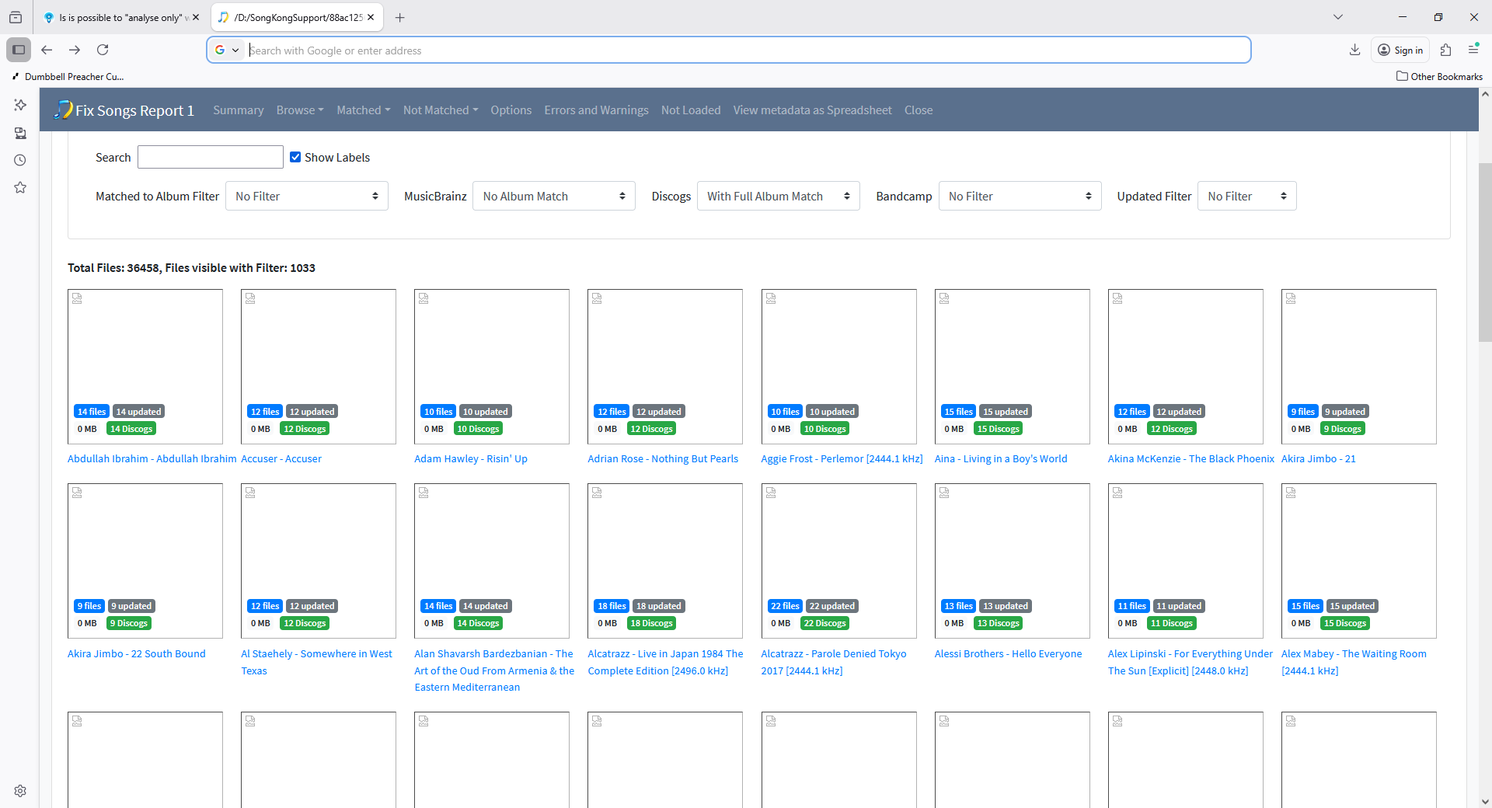Open the Not Matched menu
1492x808 pixels.
[440, 110]
